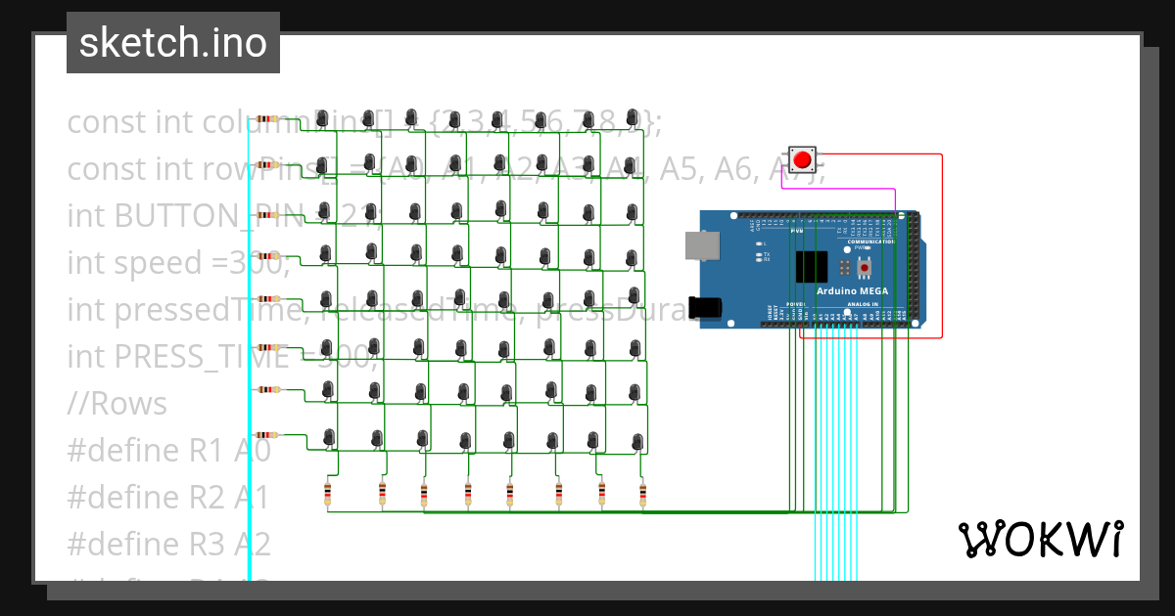This screenshot has width=1175, height=616.
Task: Select the black power jack on the Arduino
Action: (x=703, y=307)
